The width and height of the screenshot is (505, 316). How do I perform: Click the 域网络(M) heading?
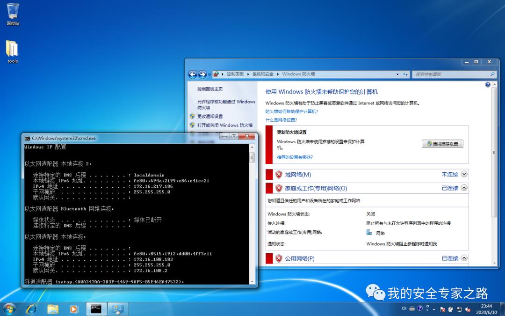[x=298, y=175]
